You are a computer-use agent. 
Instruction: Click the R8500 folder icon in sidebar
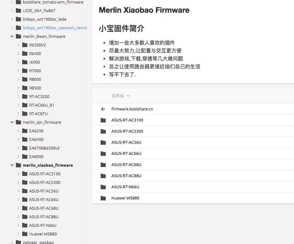[25, 88]
